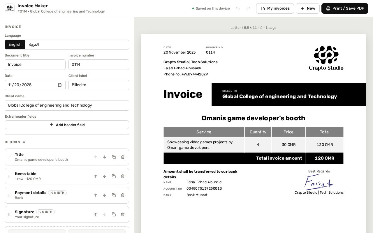373x233 pixels.
Task: Add header field
Action: point(67,125)
